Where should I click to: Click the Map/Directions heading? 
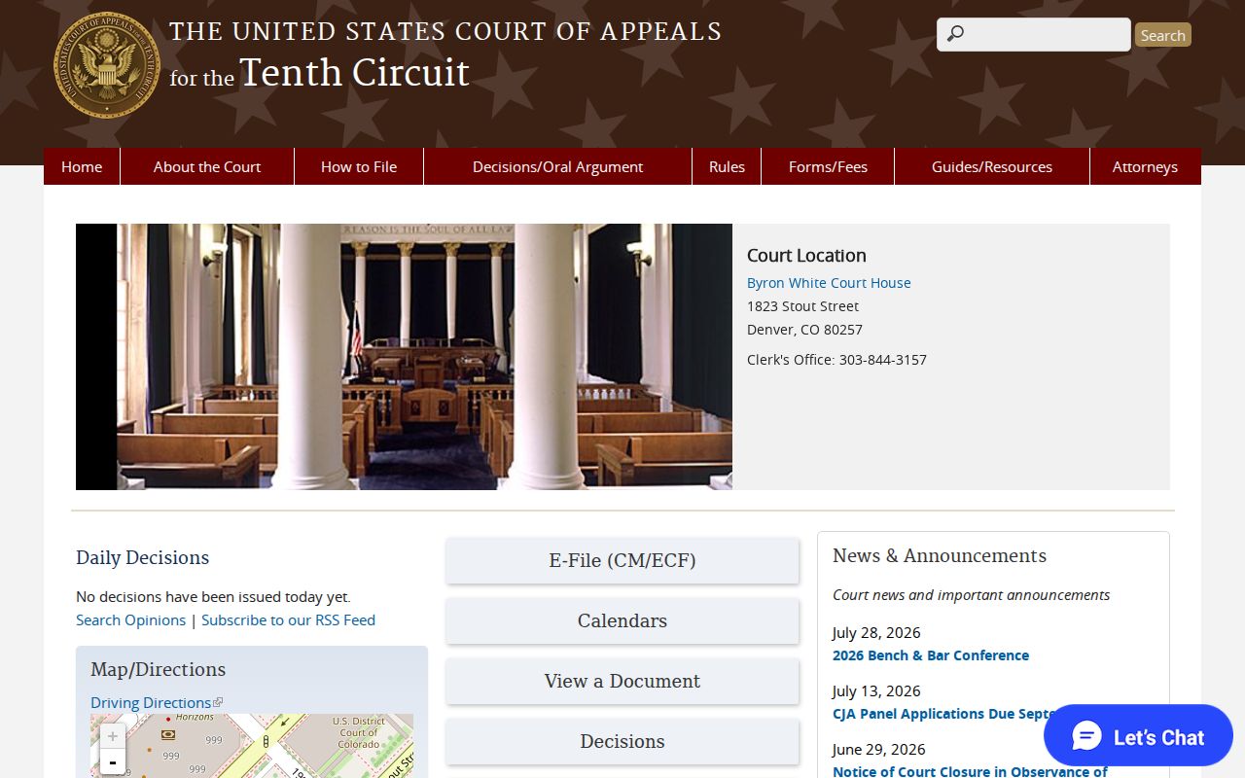coord(158,669)
